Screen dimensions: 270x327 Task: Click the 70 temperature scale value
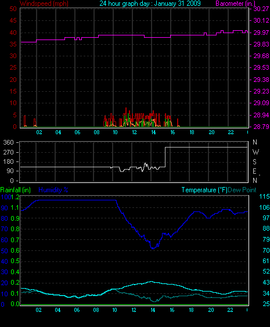coord(266,250)
